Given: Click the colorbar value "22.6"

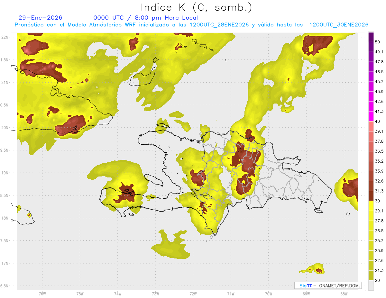Looking at the screenshot, I should point(379,260).
